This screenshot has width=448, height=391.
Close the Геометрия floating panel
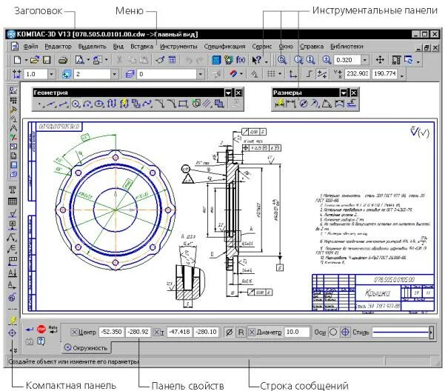pos(238,93)
